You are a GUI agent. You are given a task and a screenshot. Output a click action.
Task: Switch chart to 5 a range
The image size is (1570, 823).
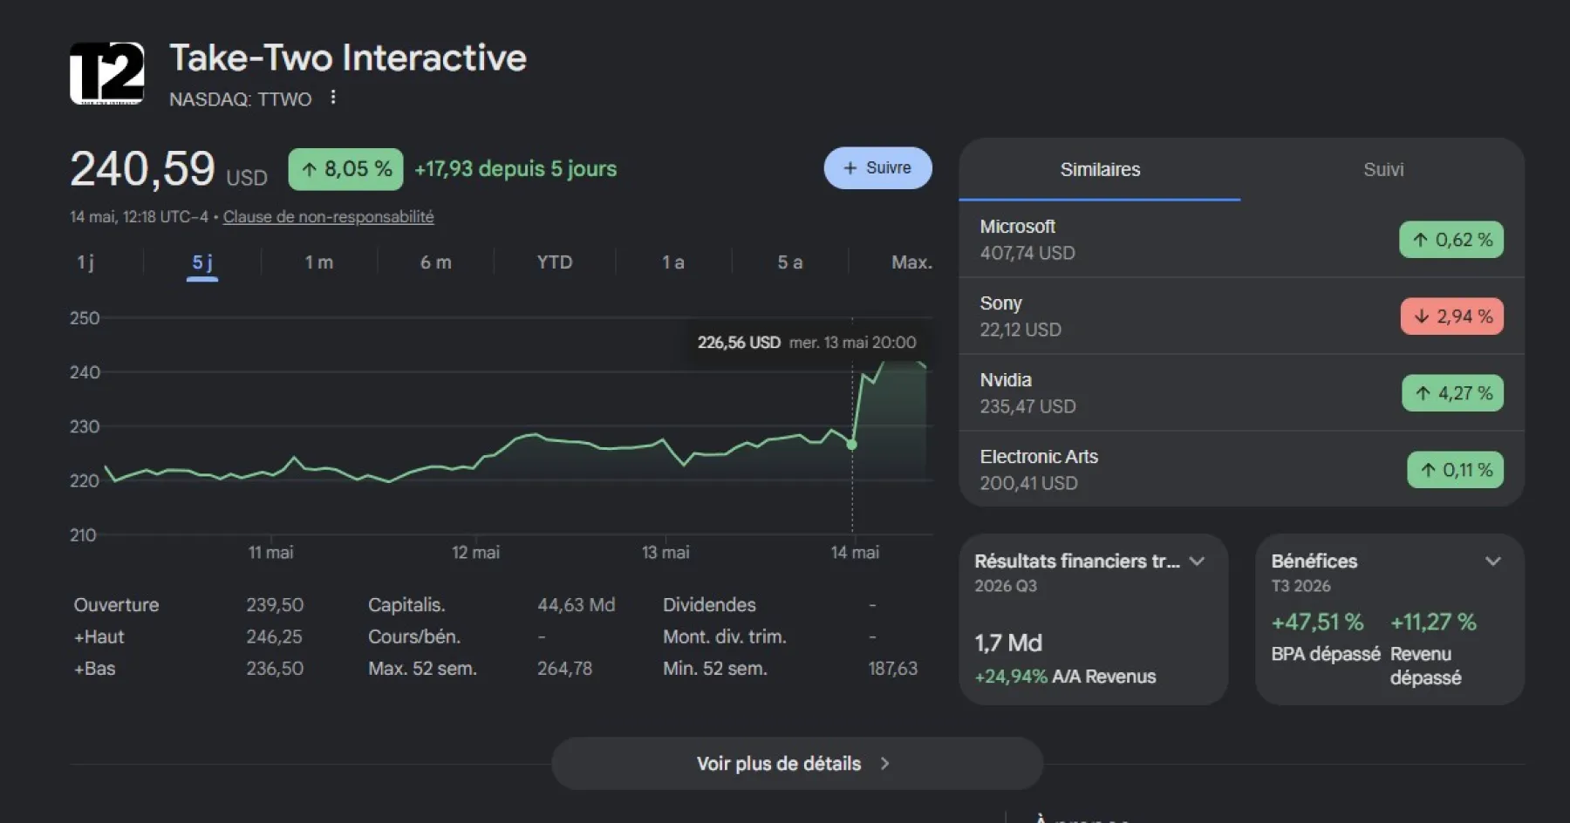pyautogui.click(x=789, y=262)
